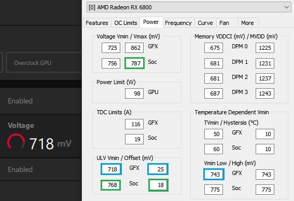Image resolution: width=294 pixels, height=201 pixels.
Task: Click the DPM 3 MVDD field showing 1243
Action: click(265, 93)
